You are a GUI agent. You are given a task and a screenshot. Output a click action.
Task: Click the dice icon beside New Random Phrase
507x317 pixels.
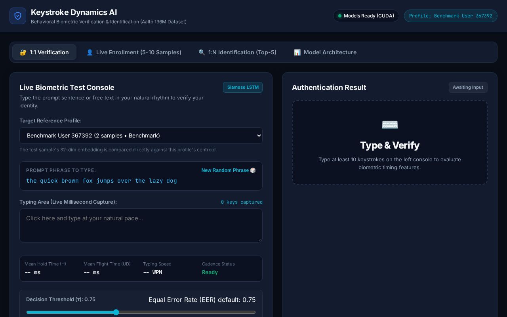(253, 170)
